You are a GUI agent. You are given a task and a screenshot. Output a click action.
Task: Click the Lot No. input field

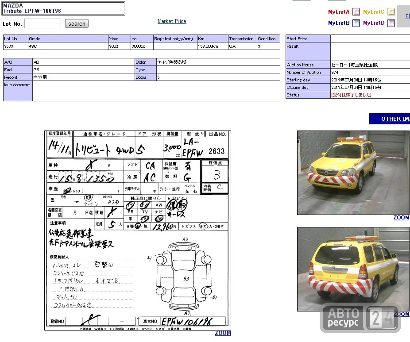[43, 23]
